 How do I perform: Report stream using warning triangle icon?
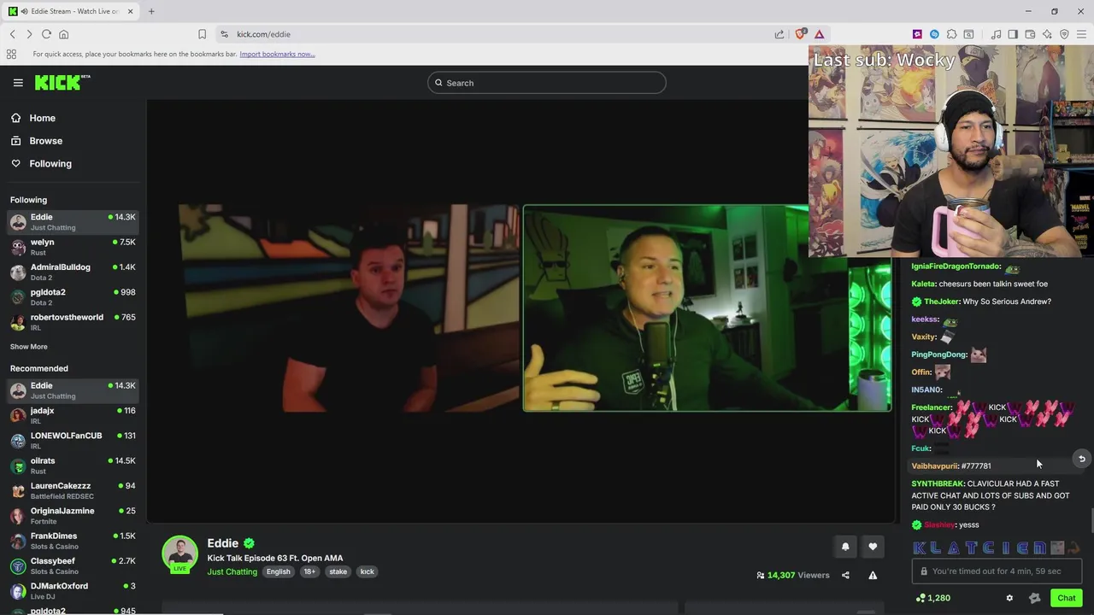873,575
